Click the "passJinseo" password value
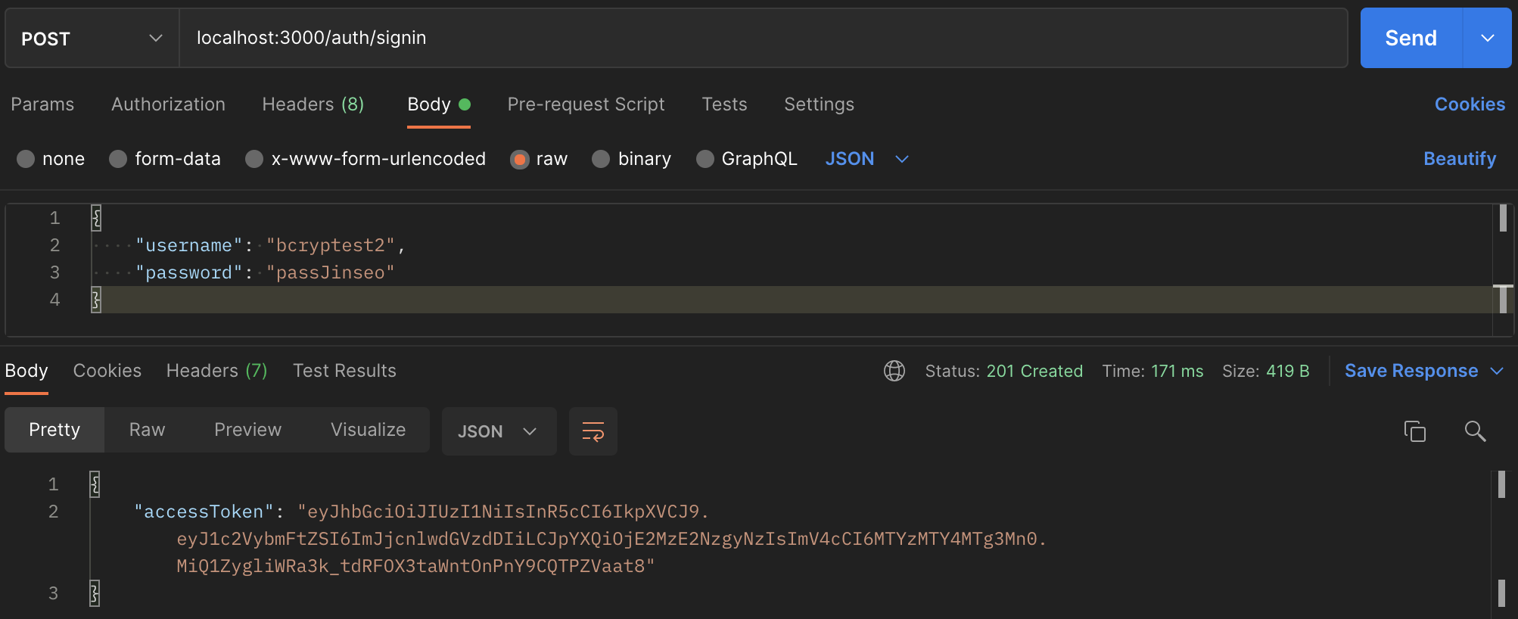 tap(331, 272)
